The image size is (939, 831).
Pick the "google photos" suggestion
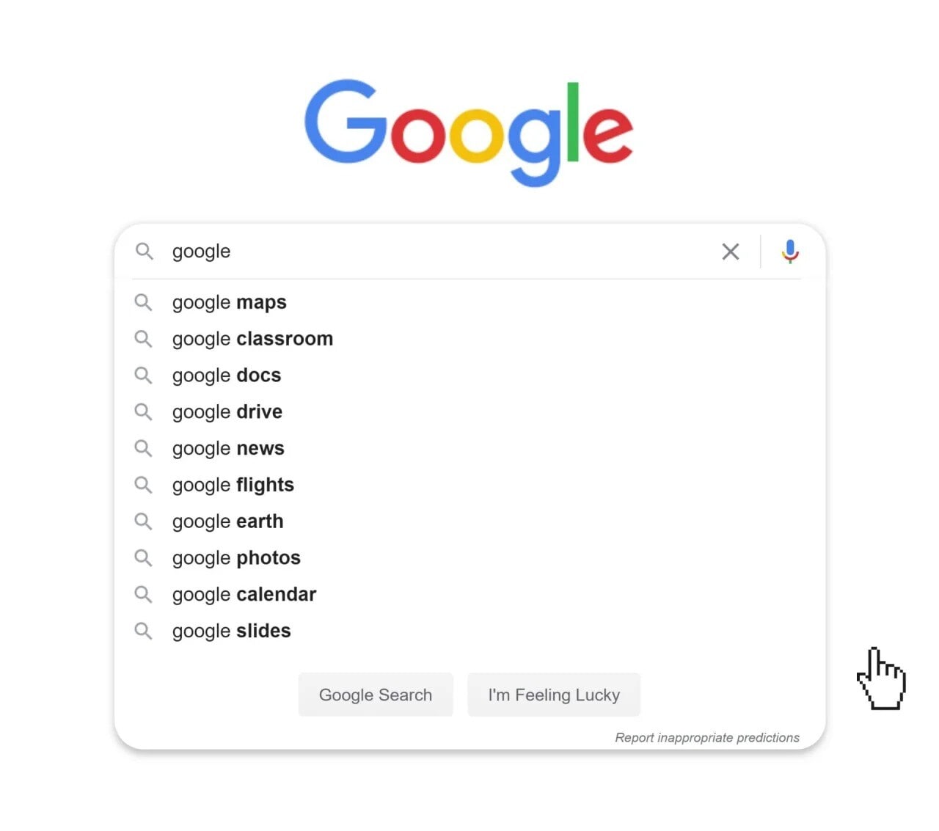[236, 558]
